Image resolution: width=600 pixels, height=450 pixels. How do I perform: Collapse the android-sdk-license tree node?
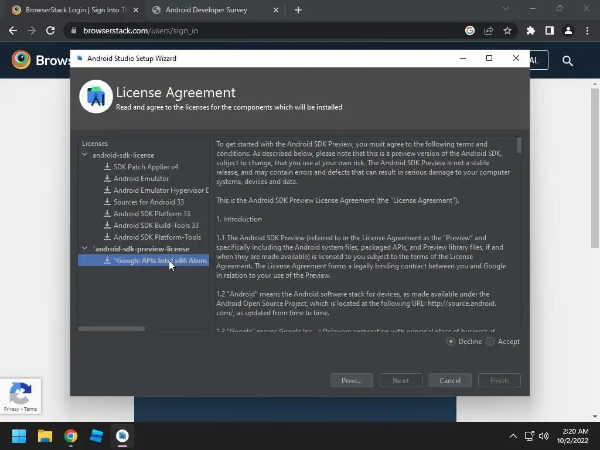click(x=84, y=155)
